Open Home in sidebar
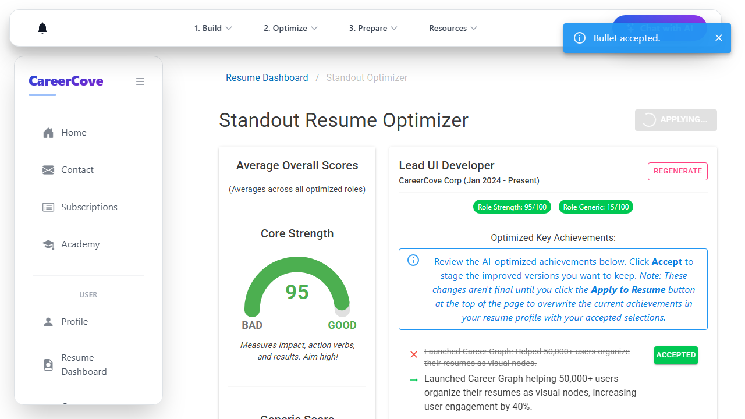 click(88, 133)
